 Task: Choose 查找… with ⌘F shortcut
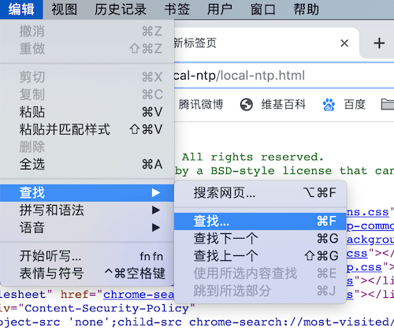coord(260,221)
